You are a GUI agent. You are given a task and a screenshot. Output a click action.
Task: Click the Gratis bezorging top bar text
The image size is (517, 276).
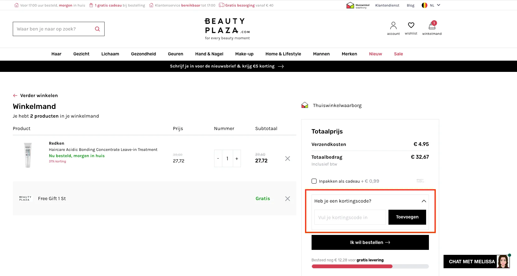pyautogui.click(x=240, y=5)
